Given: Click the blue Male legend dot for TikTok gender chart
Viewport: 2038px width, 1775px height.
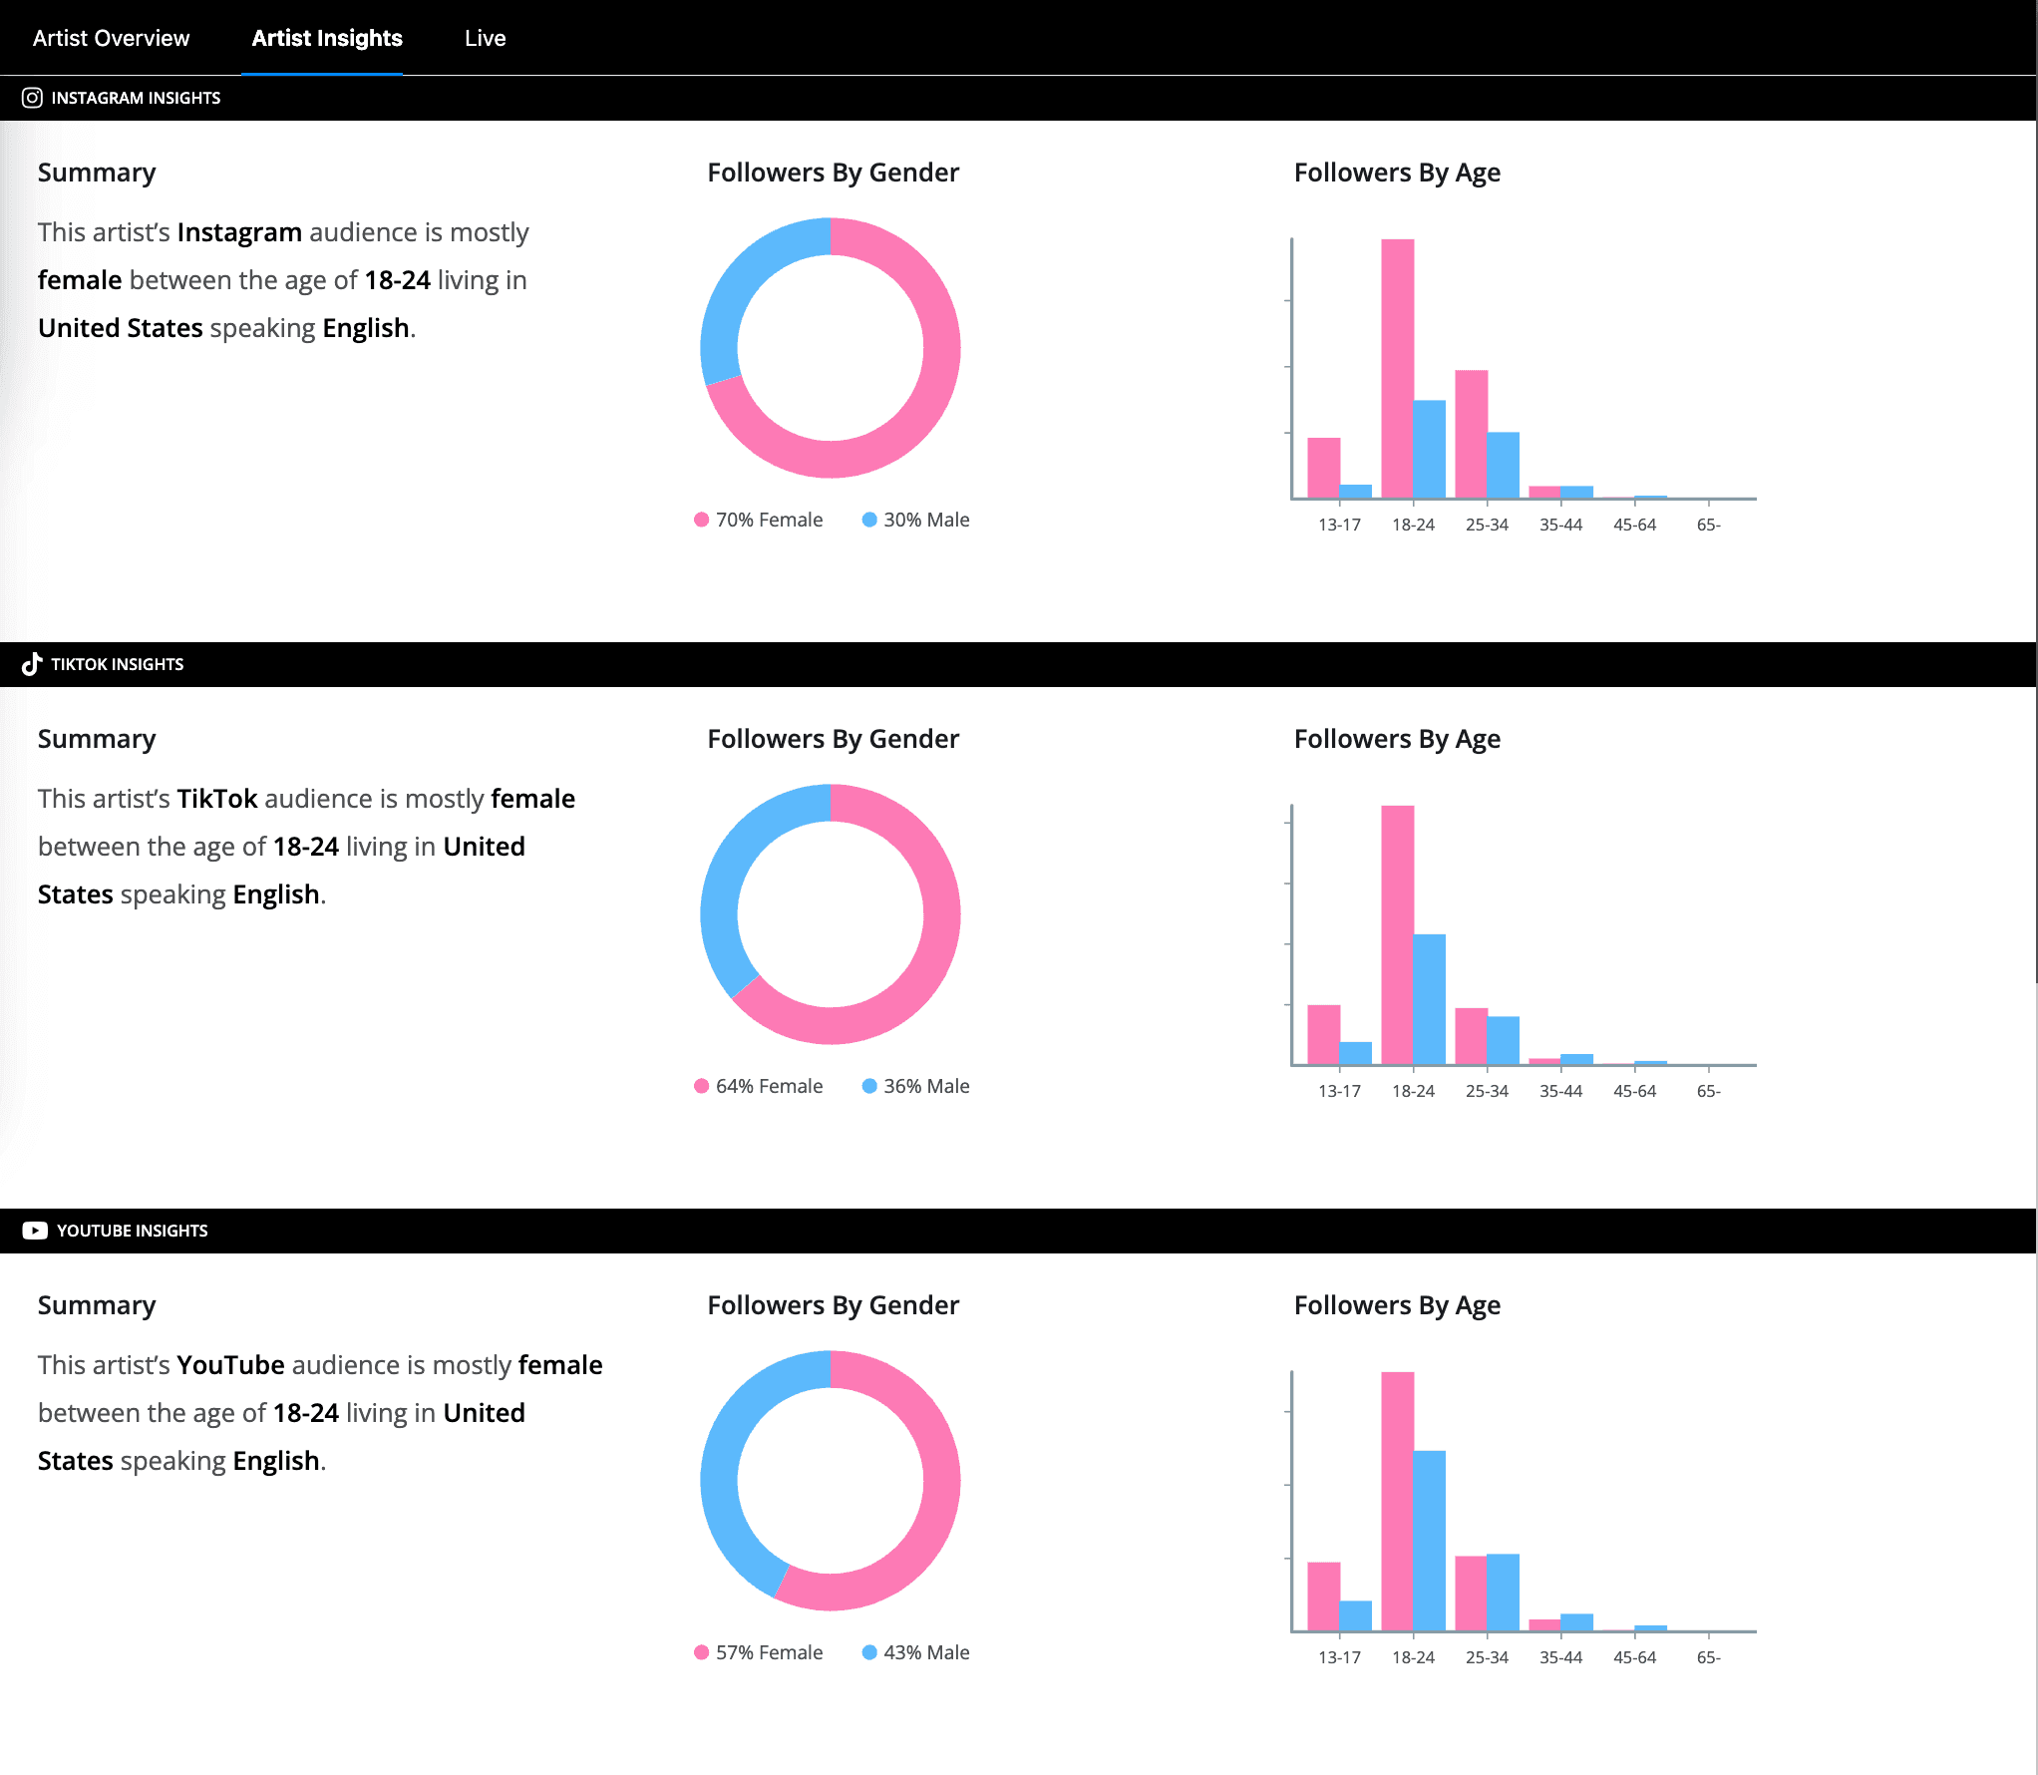Looking at the screenshot, I should (x=869, y=1086).
